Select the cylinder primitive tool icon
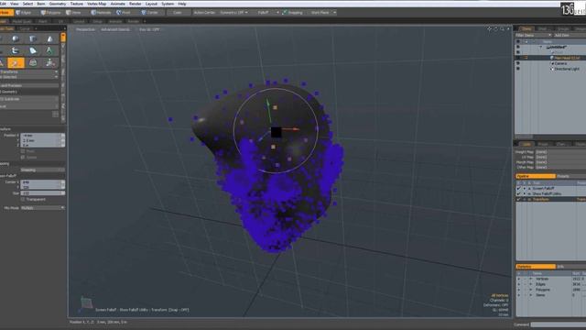The image size is (586, 330). click(x=33, y=38)
